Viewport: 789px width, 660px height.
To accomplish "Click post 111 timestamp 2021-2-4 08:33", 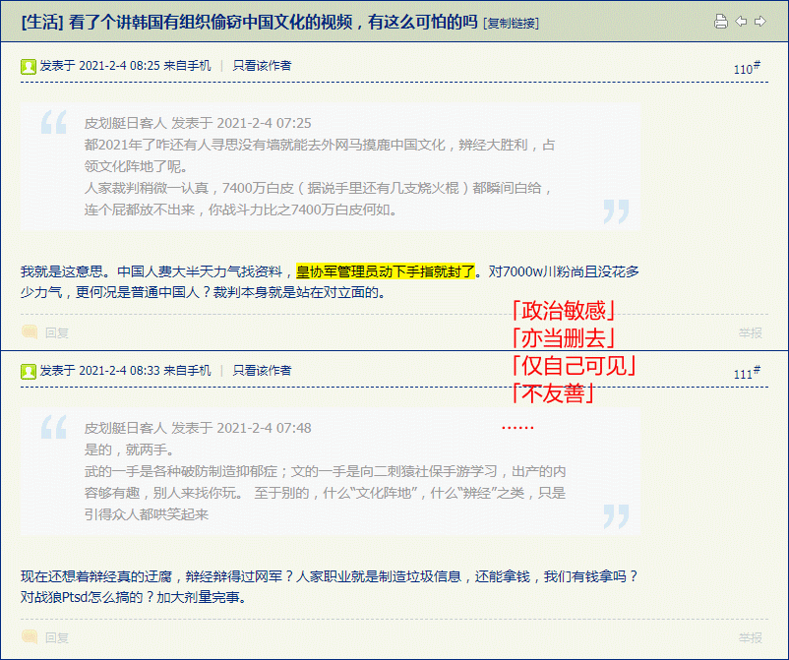I will point(120,370).
